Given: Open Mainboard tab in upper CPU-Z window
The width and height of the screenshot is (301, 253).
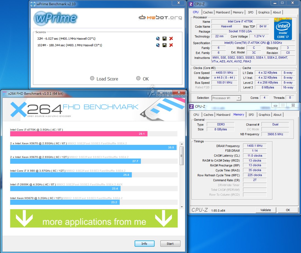Looking at the screenshot, I should [x=223, y=12].
